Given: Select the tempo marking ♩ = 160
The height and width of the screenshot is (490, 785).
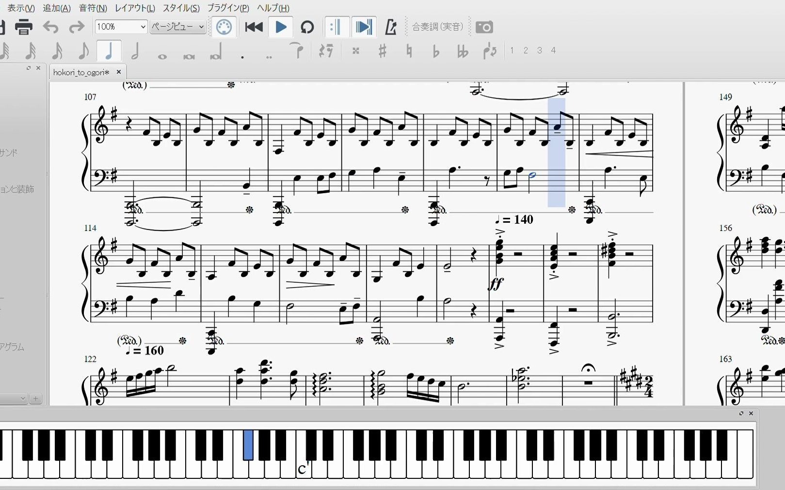Looking at the screenshot, I should pos(144,351).
